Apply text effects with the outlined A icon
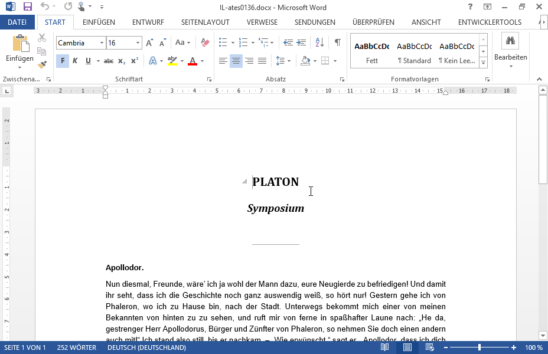This screenshot has height=354, width=548. pos(153,61)
